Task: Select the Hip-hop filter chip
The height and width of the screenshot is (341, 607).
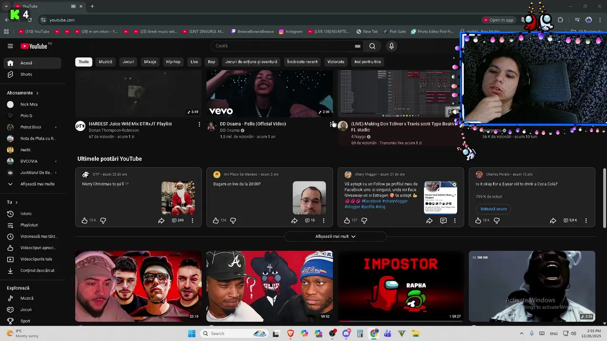Action: pos(173,62)
